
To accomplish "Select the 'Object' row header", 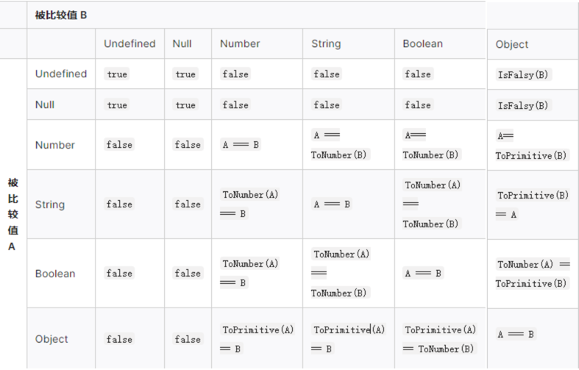I will (x=51, y=339).
